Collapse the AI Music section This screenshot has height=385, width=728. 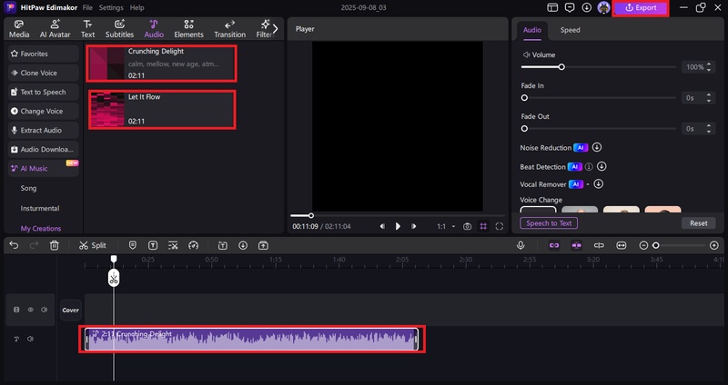(x=43, y=169)
